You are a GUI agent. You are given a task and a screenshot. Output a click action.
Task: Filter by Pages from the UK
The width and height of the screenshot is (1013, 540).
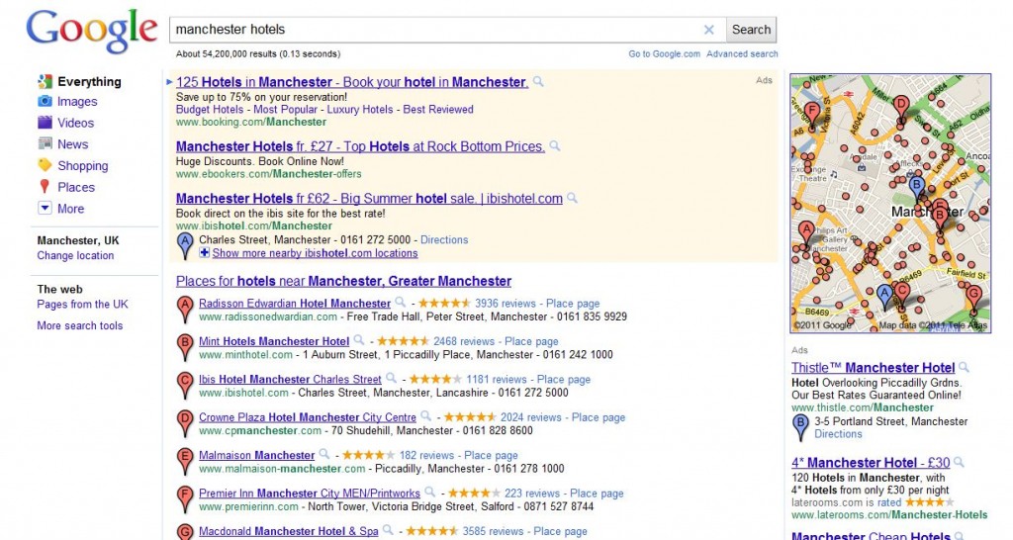(x=82, y=305)
